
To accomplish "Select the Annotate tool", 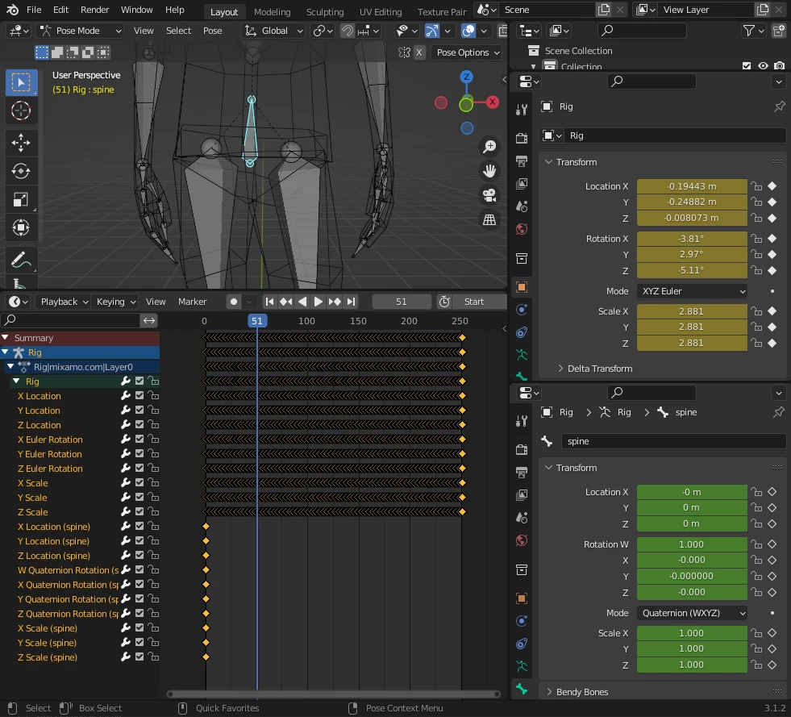I will point(21,260).
